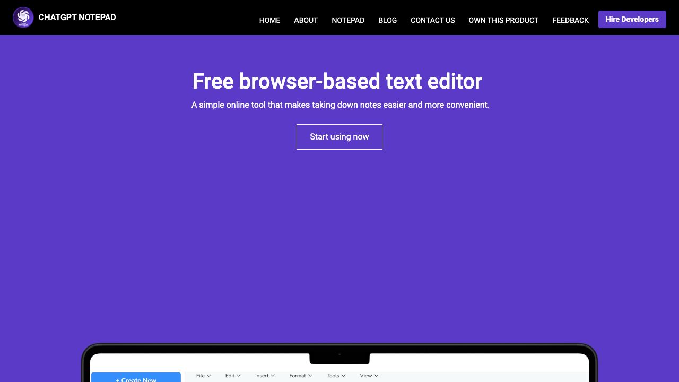
Task: Go to the ABOUT page
Action: (x=306, y=20)
